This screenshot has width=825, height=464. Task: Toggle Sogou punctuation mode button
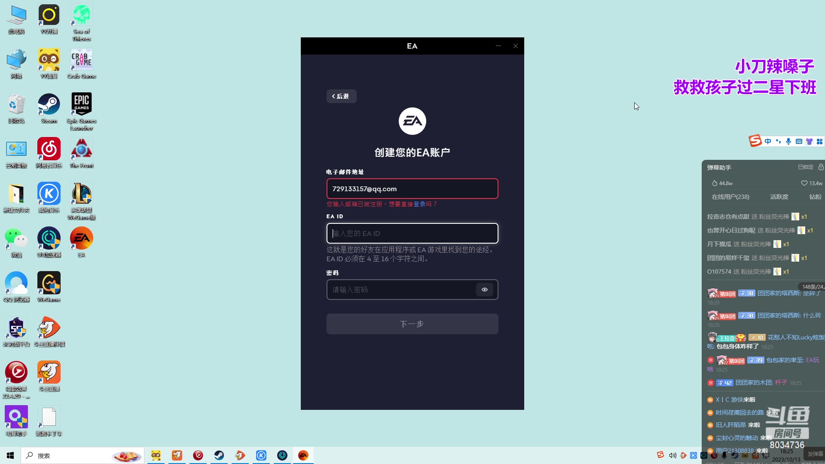(x=778, y=141)
